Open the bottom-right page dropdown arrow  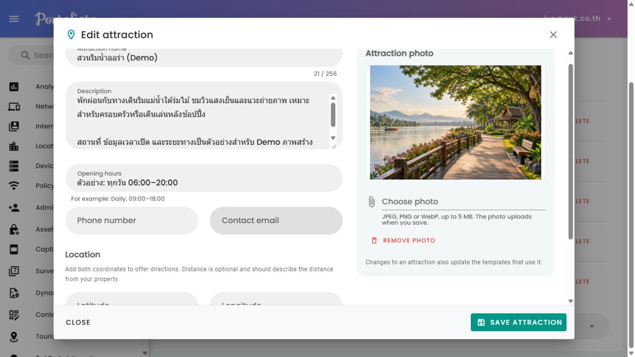tap(592, 326)
